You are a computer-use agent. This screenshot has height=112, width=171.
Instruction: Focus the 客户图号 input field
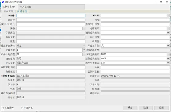tap(135, 37)
